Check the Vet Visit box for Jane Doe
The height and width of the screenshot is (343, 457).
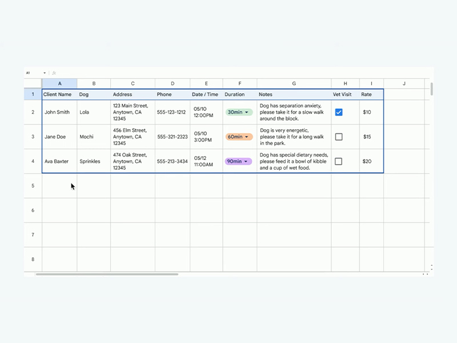click(x=339, y=137)
